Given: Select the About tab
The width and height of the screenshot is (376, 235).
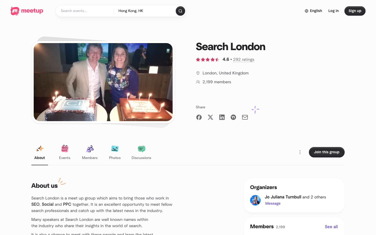Looking at the screenshot, I should tap(40, 152).
